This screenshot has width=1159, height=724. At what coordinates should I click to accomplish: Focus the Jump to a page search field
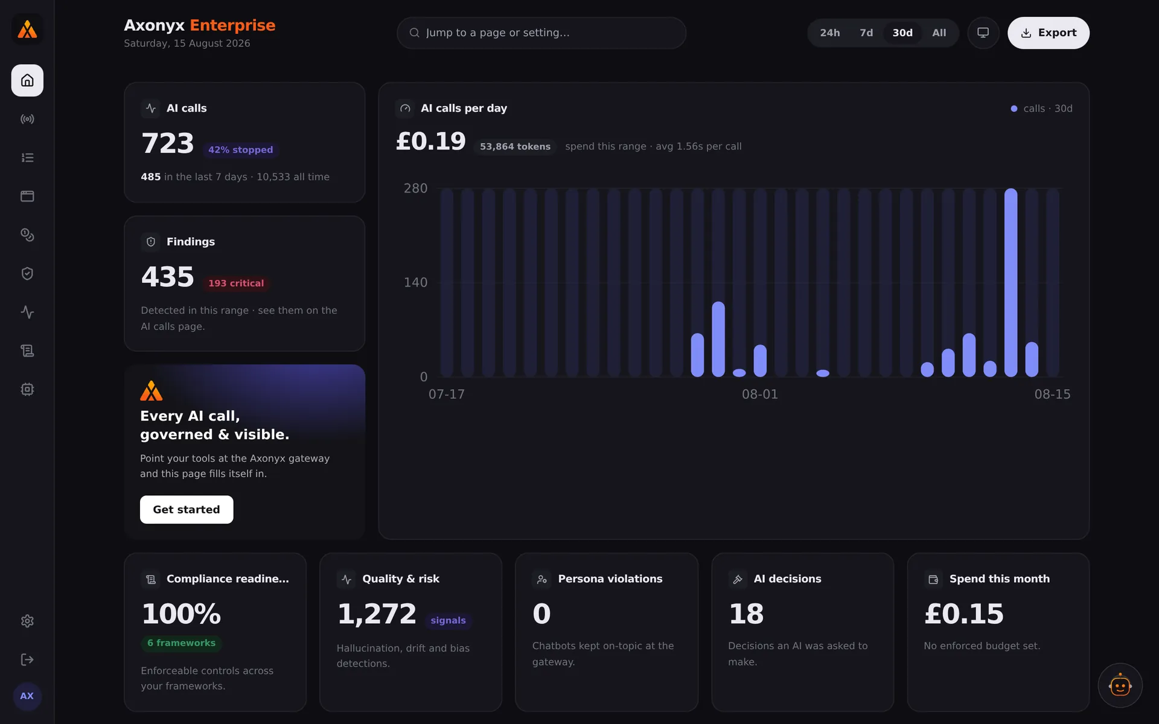click(x=541, y=33)
